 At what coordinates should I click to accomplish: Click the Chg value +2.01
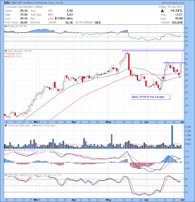pos(179,15)
